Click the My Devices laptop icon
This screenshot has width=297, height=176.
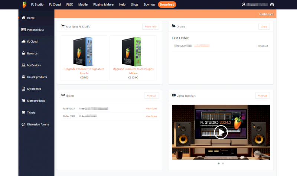[23, 65]
